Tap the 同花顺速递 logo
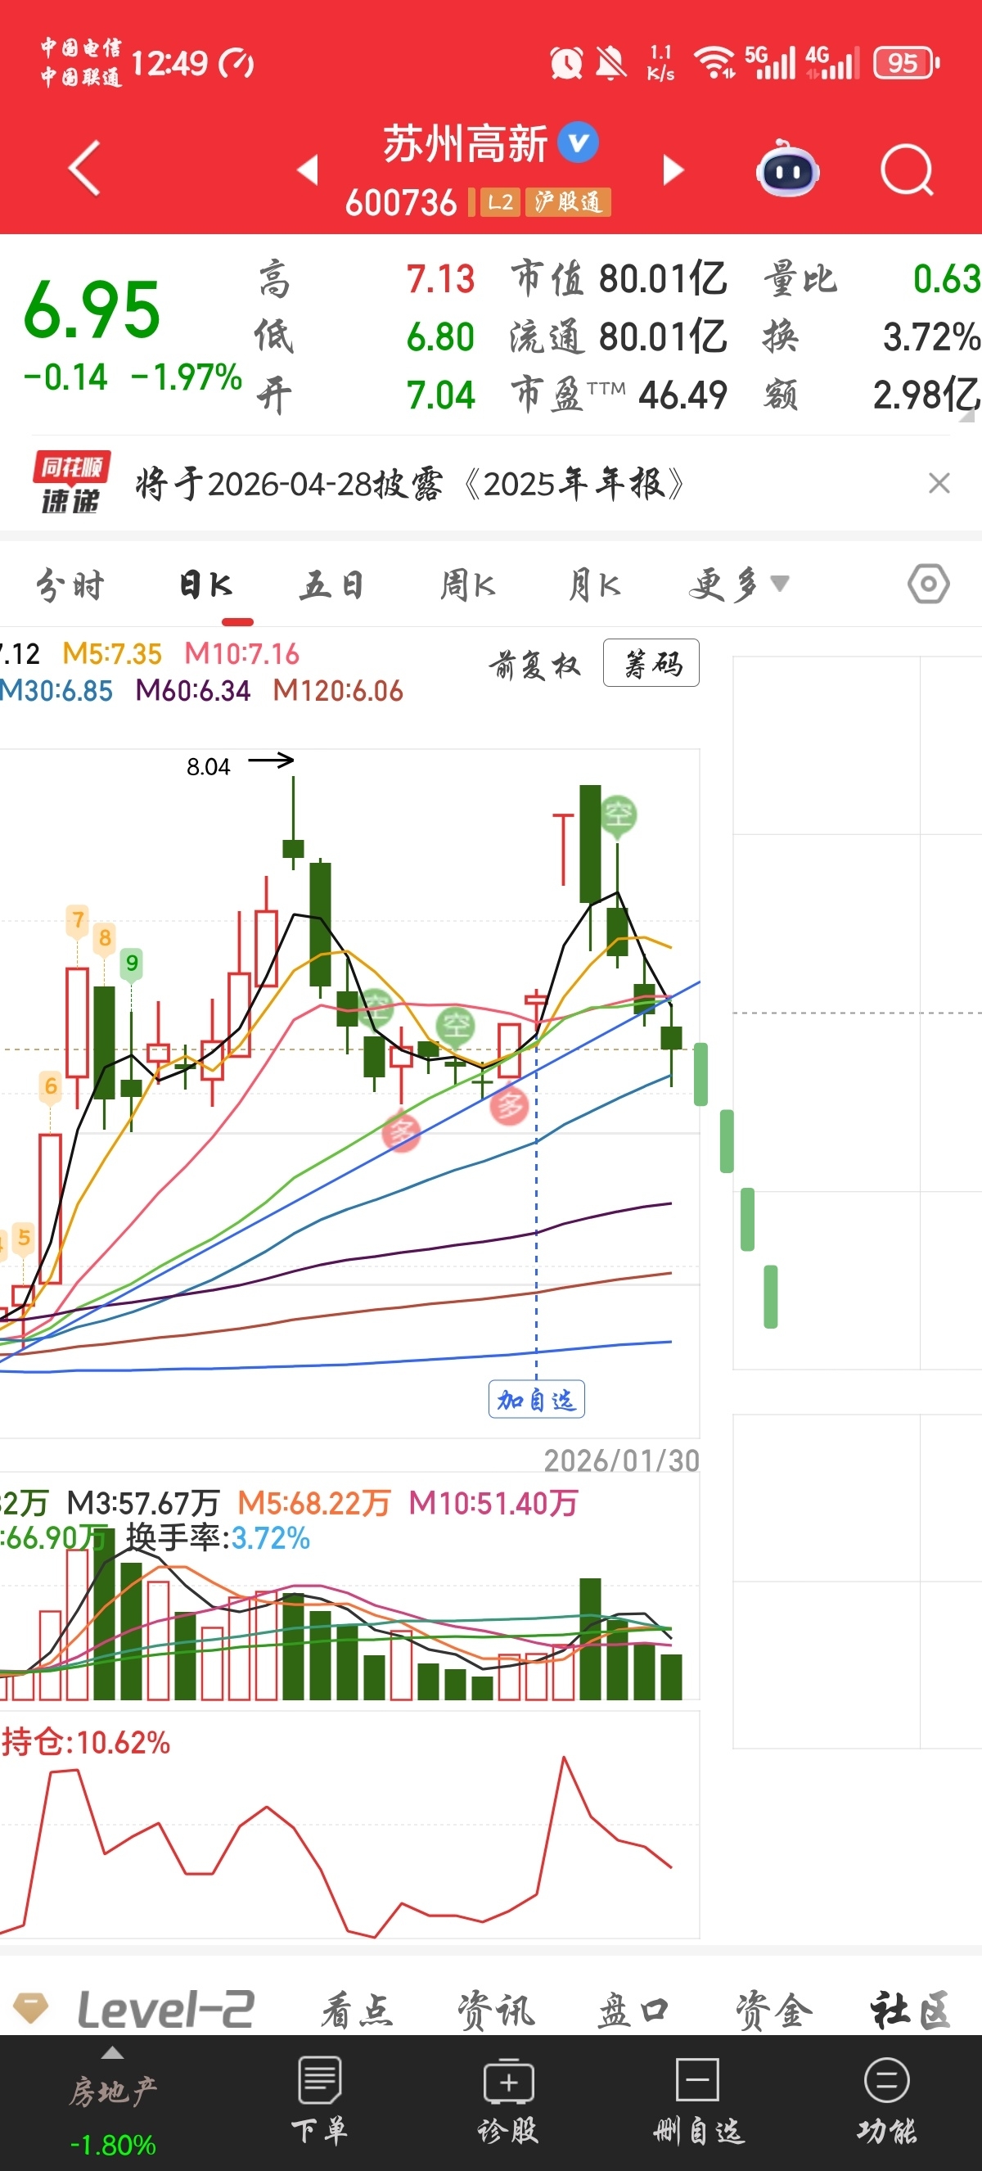Viewport: 982px width, 2171px height. point(71,483)
